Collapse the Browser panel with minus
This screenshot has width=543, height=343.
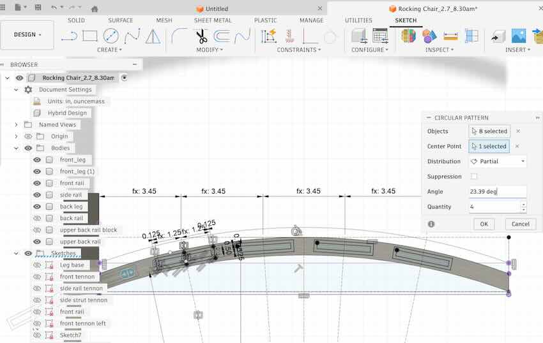(x=135, y=64)
